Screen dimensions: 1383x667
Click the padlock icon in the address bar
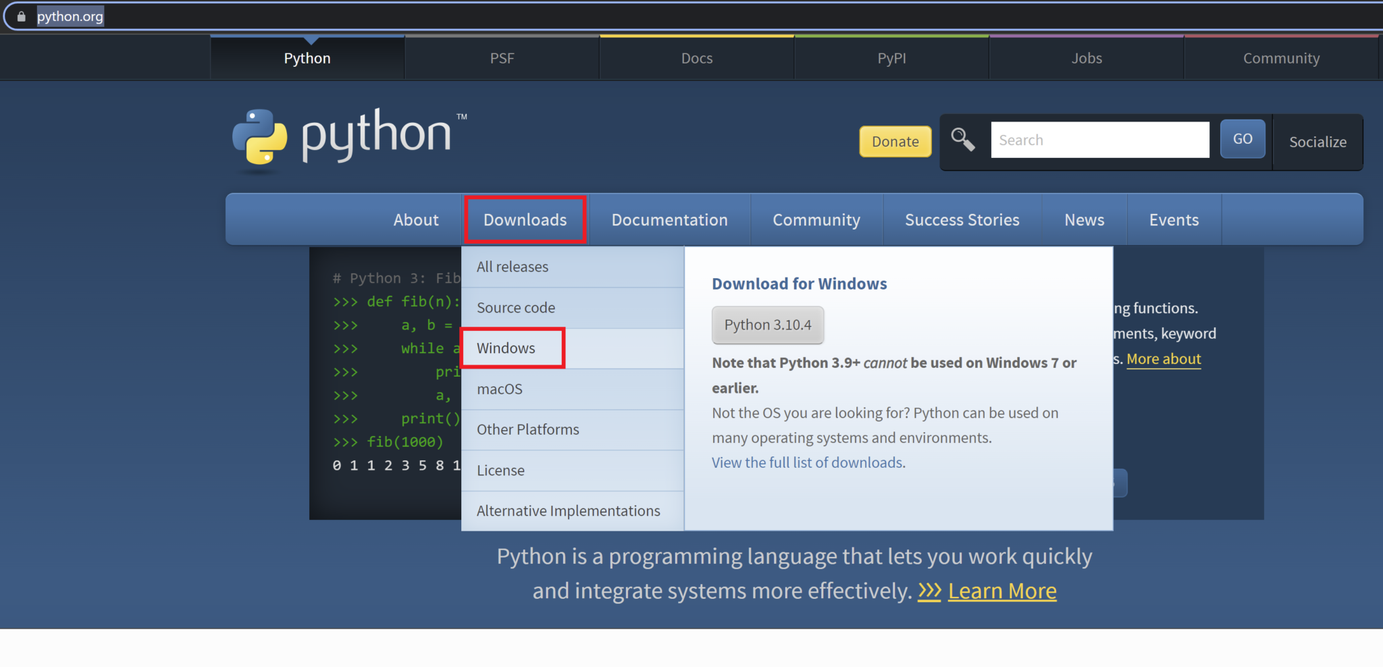(x=20, y=16)
